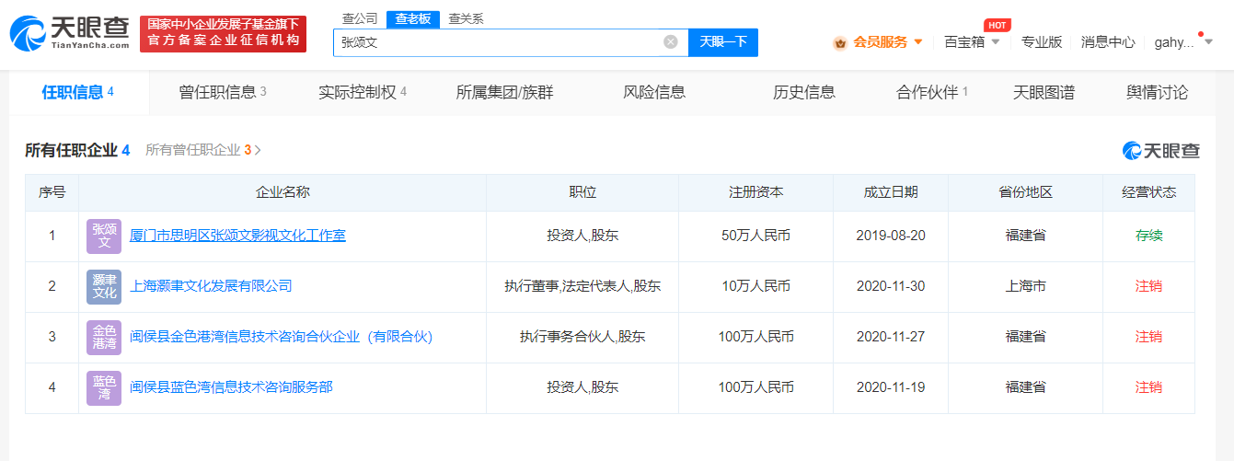1234x461 pixels.
Task: Open 上海灏聿文化发展有限公司 company link
Action: click(211, 286)
